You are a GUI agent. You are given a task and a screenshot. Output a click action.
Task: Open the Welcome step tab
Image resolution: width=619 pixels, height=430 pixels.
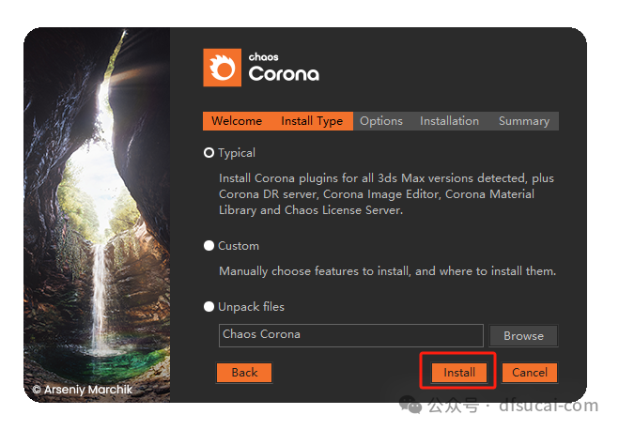pos(237,121)
